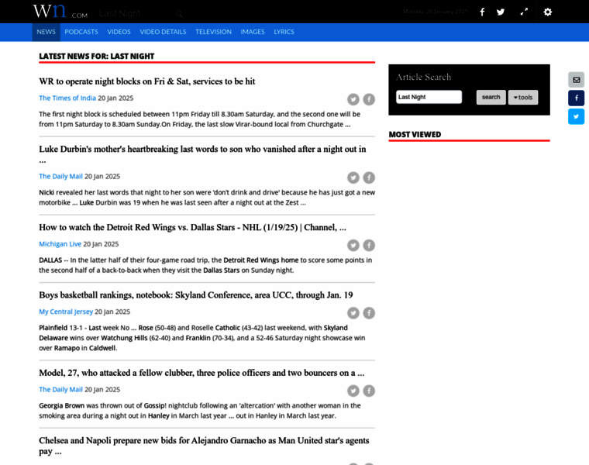Tweet the WR night blocks article
This screenshot has height=465, width=589.
coord(353,99)
